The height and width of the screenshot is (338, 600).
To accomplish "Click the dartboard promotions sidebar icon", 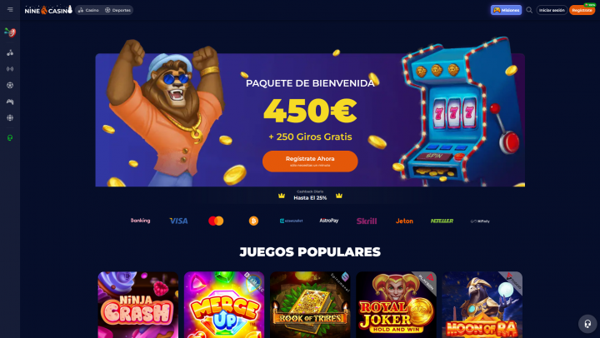I will [10, 32].
